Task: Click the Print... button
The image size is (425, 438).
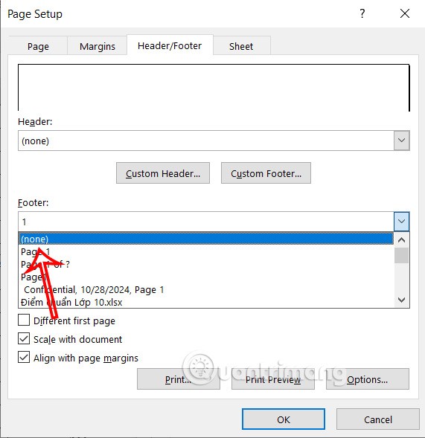Action: pyautogui.click(x=179, y=379)
